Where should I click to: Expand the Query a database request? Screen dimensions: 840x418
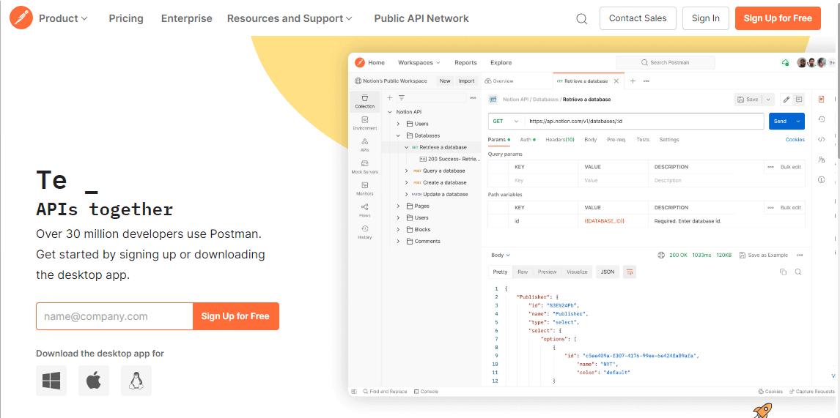[x=407, y=171]
